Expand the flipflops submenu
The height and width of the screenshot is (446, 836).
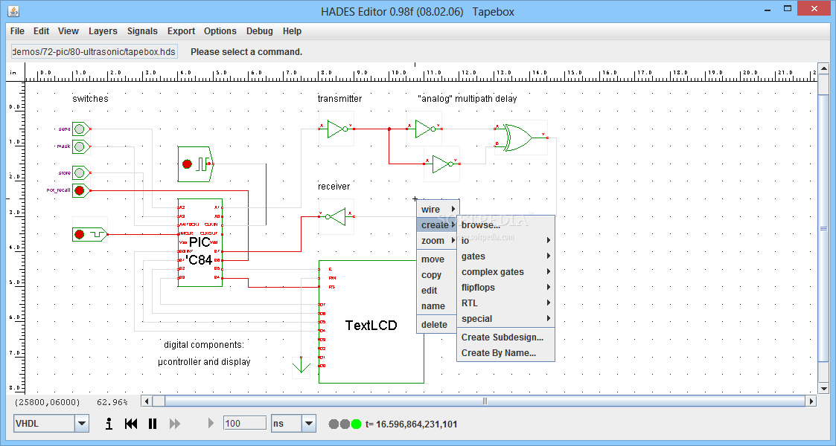click(x=505, y=288)
